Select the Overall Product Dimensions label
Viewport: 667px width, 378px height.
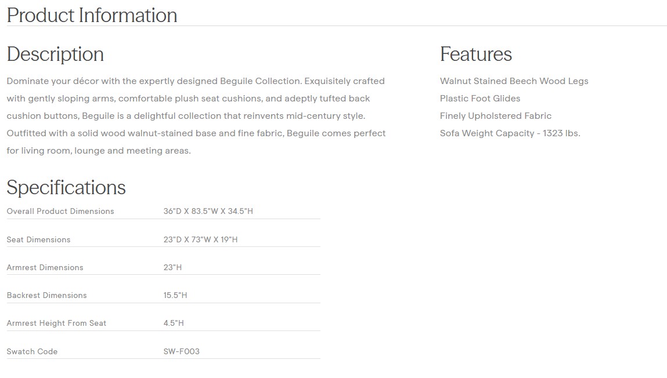(60, 211)
